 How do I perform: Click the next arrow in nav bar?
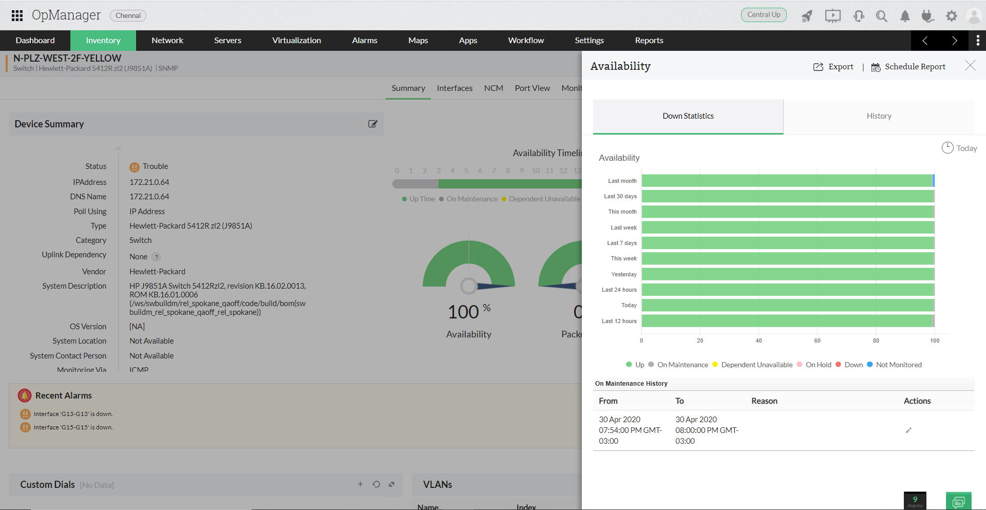(x=954, y=41)
